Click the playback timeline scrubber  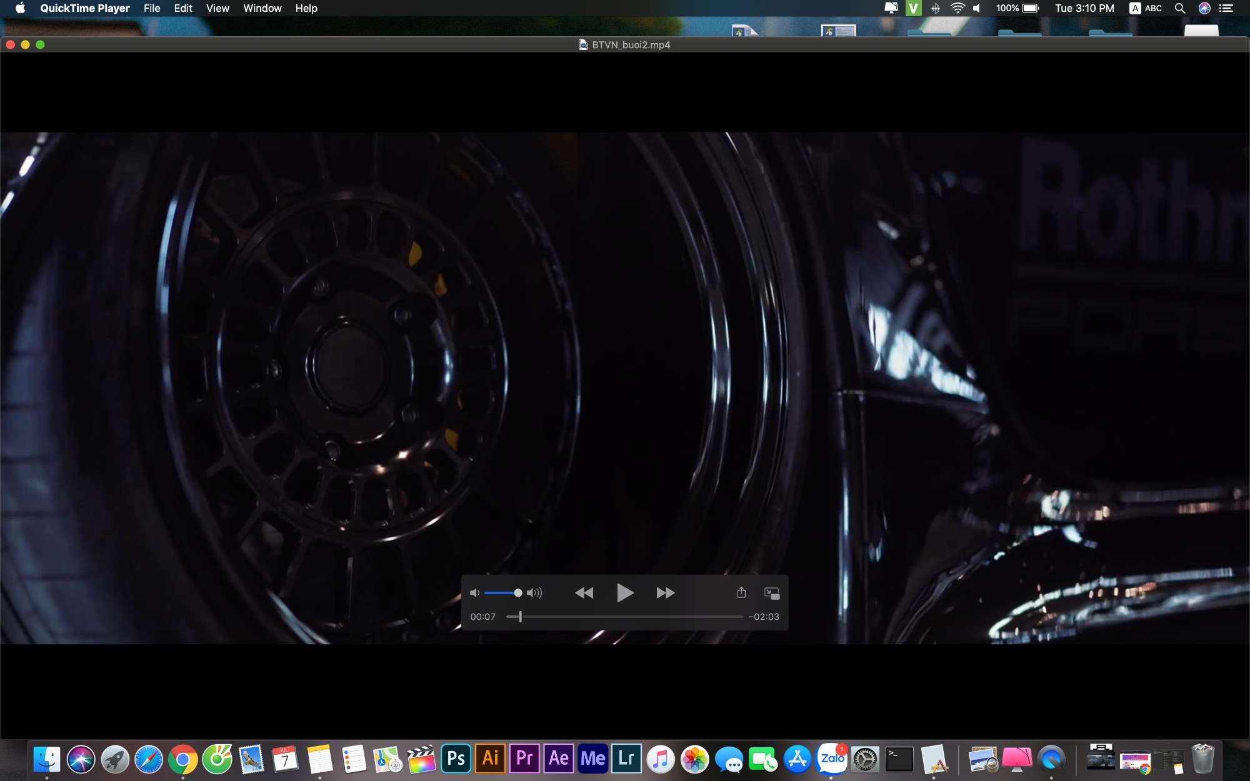pyautogui.click(x=520, y=617)
